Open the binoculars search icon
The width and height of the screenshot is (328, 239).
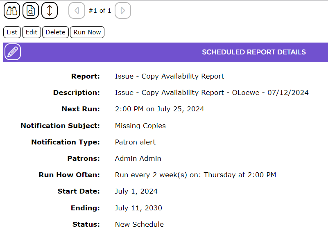point(12,11)
